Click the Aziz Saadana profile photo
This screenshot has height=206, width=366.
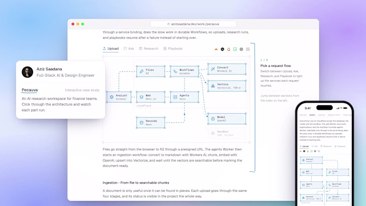[27, 72]
